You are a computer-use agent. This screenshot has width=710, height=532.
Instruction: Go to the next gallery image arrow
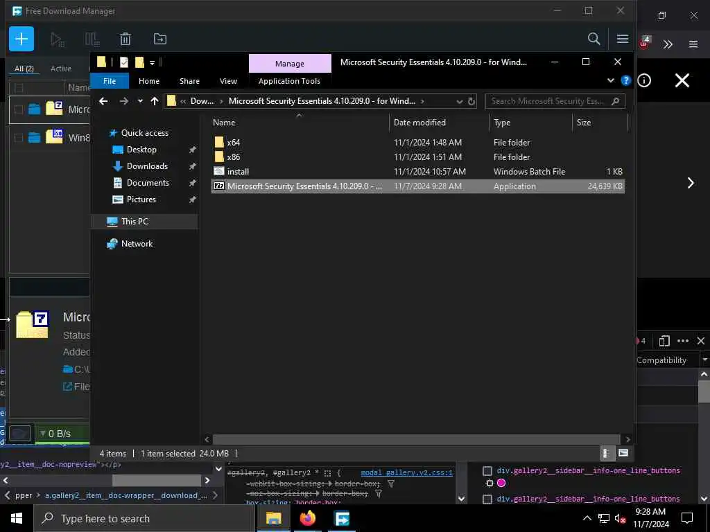[x=691, y=183]
